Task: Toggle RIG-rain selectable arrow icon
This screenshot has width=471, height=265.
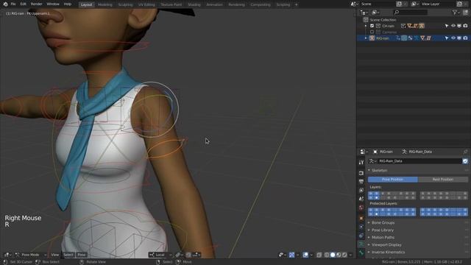Action: pyautogui.click(x=447, y=38)
